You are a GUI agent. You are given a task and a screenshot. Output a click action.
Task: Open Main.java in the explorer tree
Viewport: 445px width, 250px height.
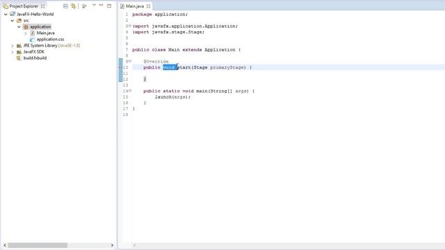pos(45,33)
